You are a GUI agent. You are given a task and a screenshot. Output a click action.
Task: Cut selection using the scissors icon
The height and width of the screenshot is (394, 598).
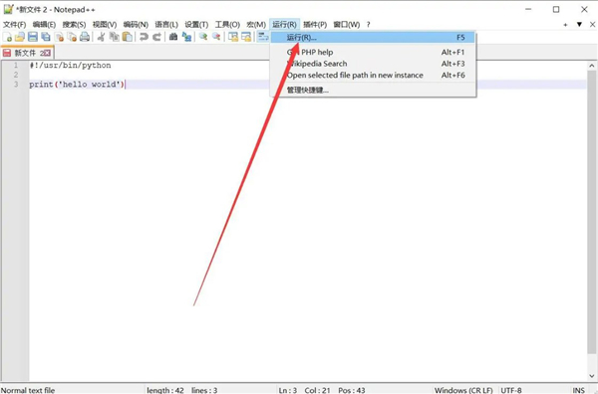pyautogui.click(x=101, y=37)
